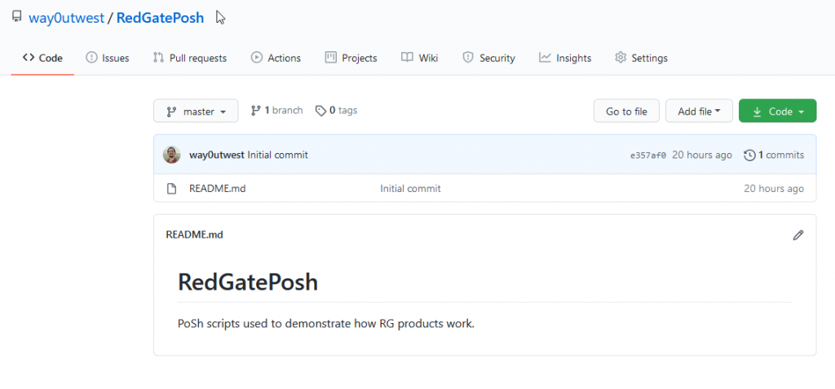Viewport: 835px width, 389px height.
Task: Click the e357af0 commit hash
Action: click(x=648, y=155)
